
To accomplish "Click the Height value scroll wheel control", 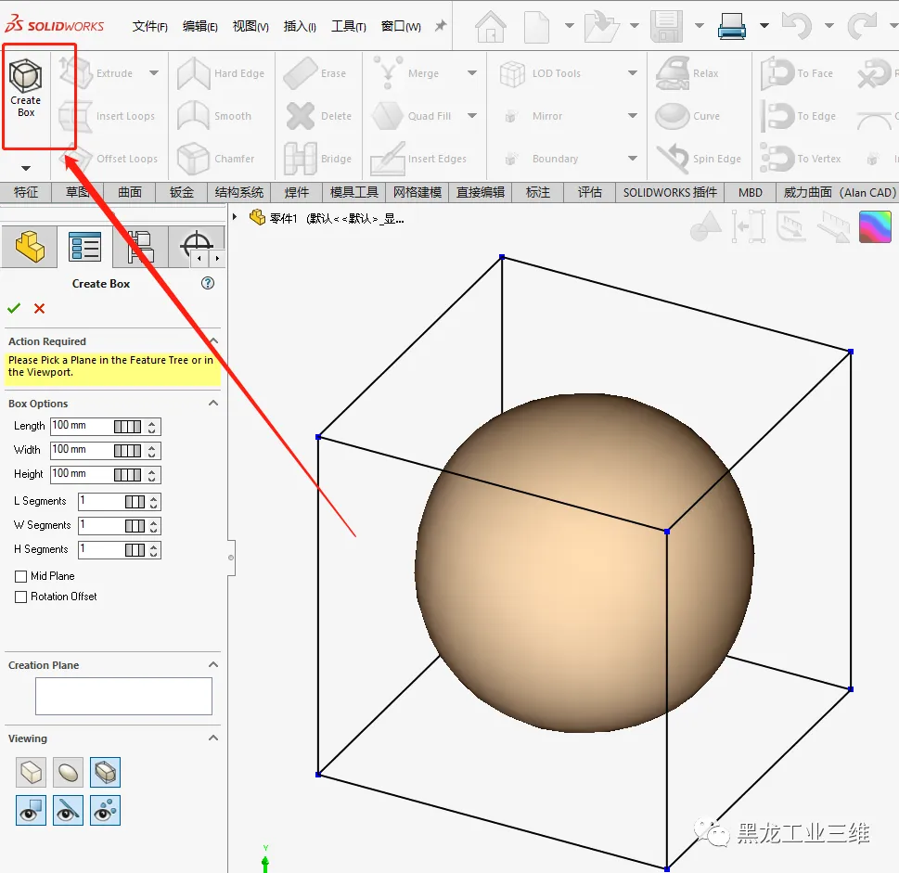I will 127,475.
